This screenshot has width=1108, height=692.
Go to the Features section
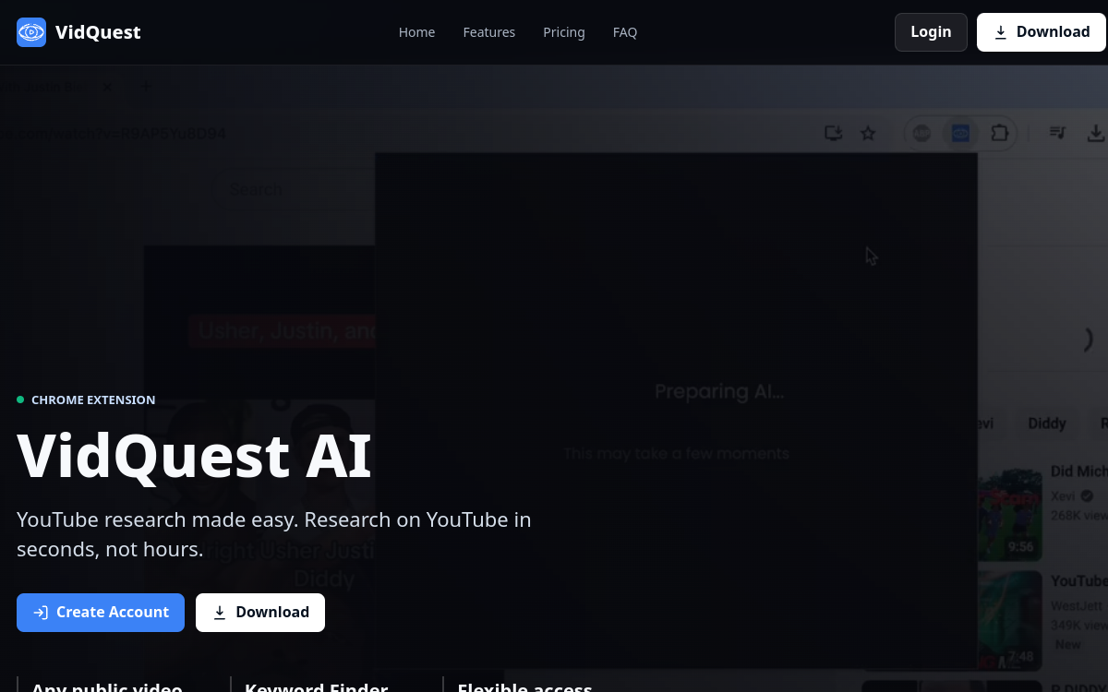coord(489,32)
